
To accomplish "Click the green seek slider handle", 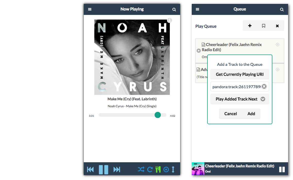I will pyautogui.click(x=158, y=115).
